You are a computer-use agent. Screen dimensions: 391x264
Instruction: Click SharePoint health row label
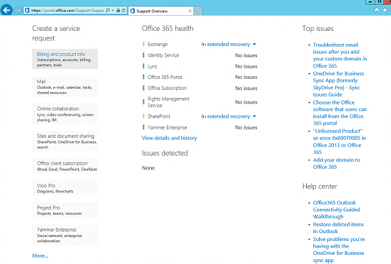click(159, 116)
